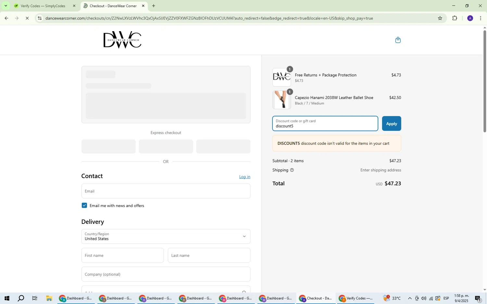The width and height of the screenshot is (487, 304).
Task: Open the clock showing 1:58 p. m.
Action: pos(461,298)
